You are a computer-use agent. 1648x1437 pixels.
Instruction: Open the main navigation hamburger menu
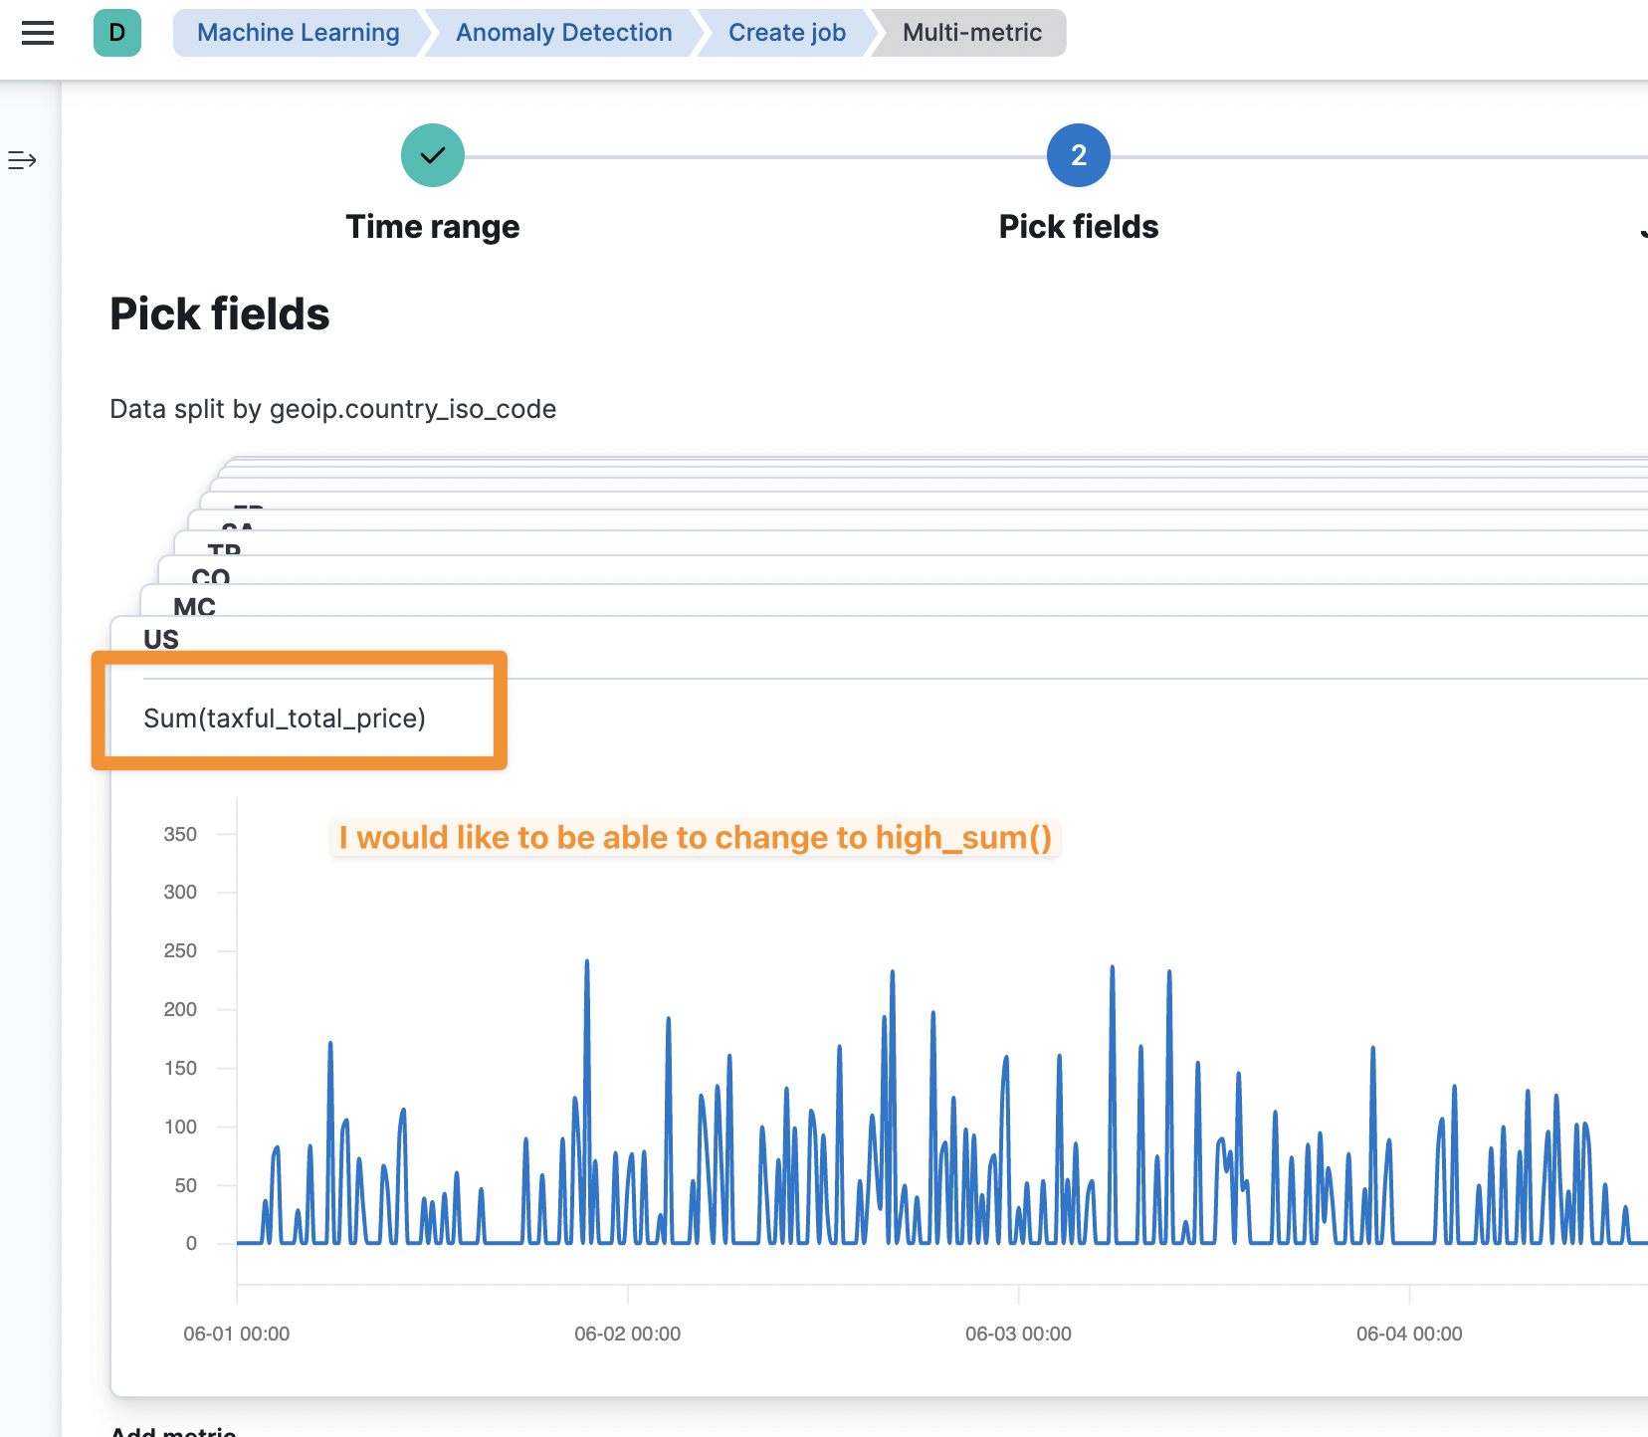click(38, 33)
